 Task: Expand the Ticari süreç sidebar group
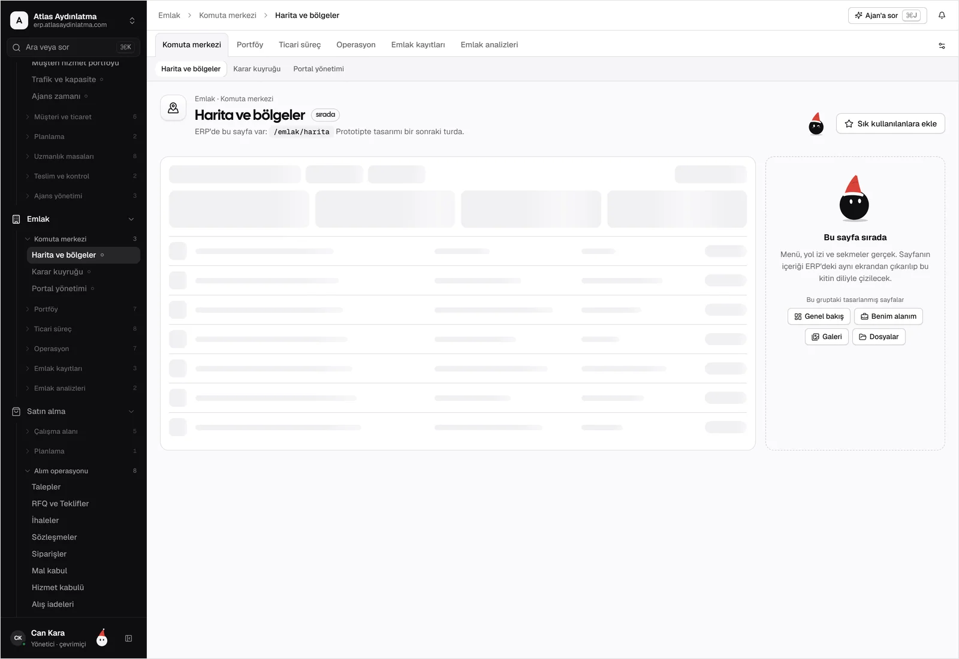(81, 329)
